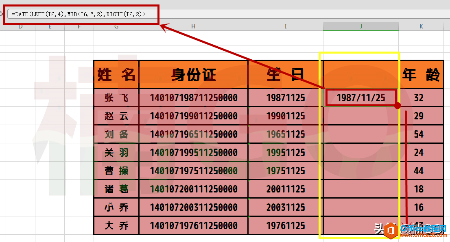Image resolution: width=450 pixels, height=242 pixels.
Task: Select empty date cell in 刘 备 row
Action: tap(361, 134)
